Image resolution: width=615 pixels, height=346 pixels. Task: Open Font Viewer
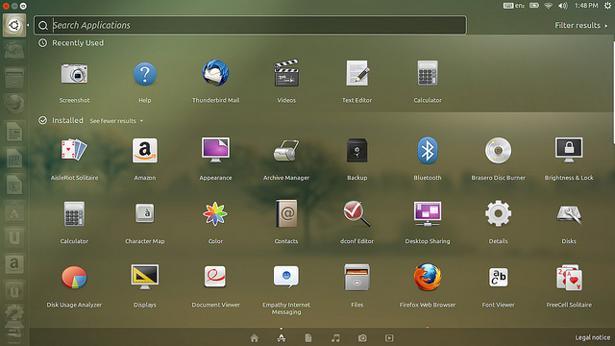tap(498, 278)
